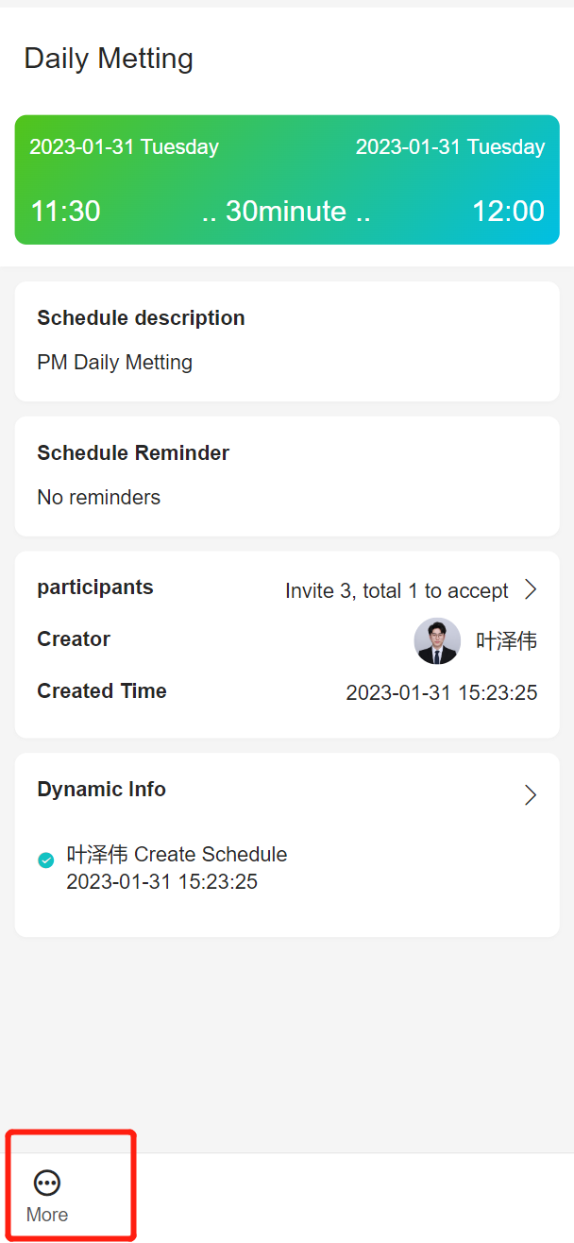Expand the participants chevron arrow
This screenshot has height=1243, width=574.
pos(531,590)
